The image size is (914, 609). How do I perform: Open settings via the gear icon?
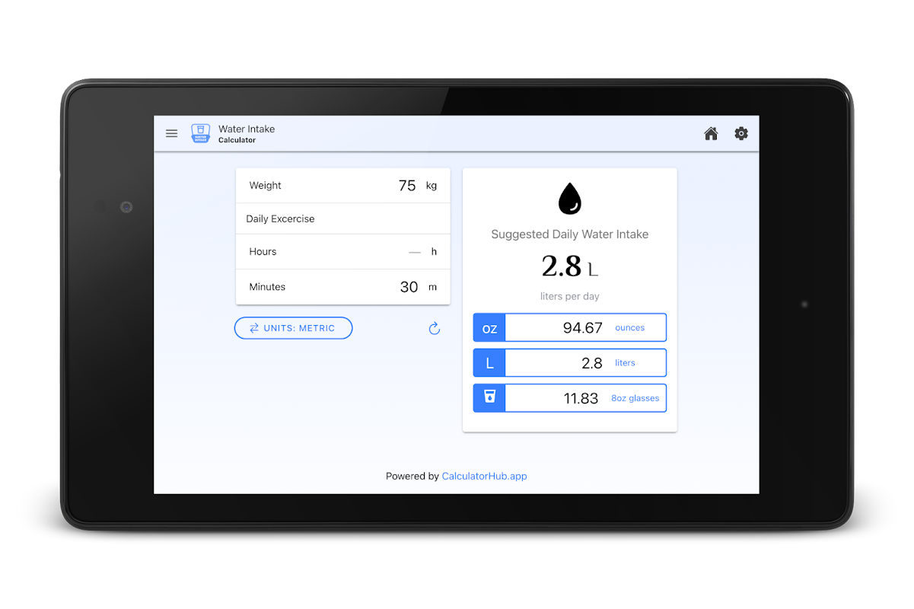[x=741, y=133]
